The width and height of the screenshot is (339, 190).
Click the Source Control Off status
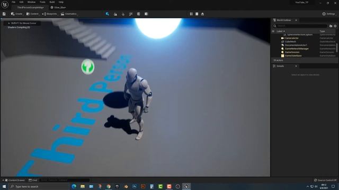[325, 180]
